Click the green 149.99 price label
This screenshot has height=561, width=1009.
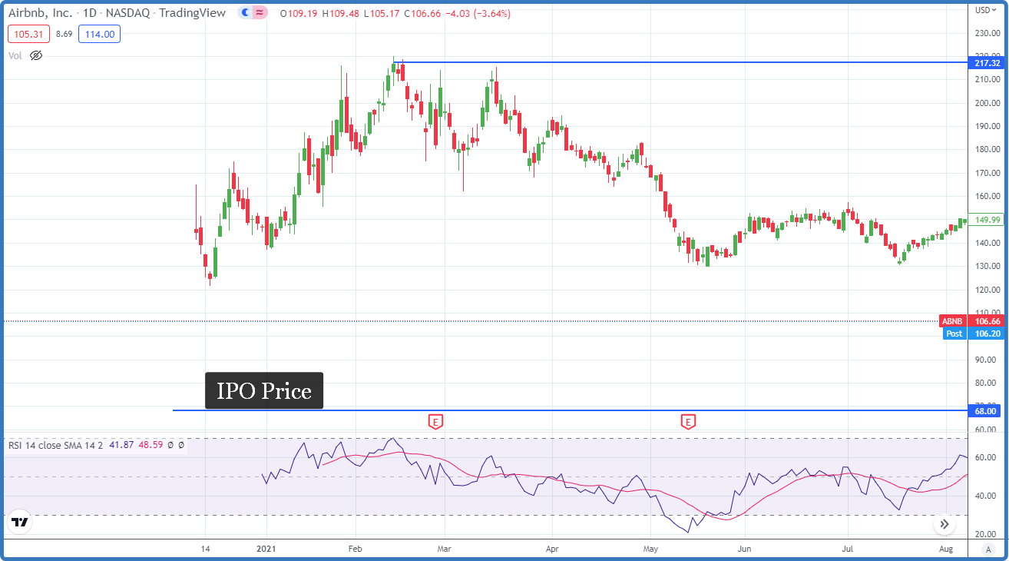(x=985, y=220)
